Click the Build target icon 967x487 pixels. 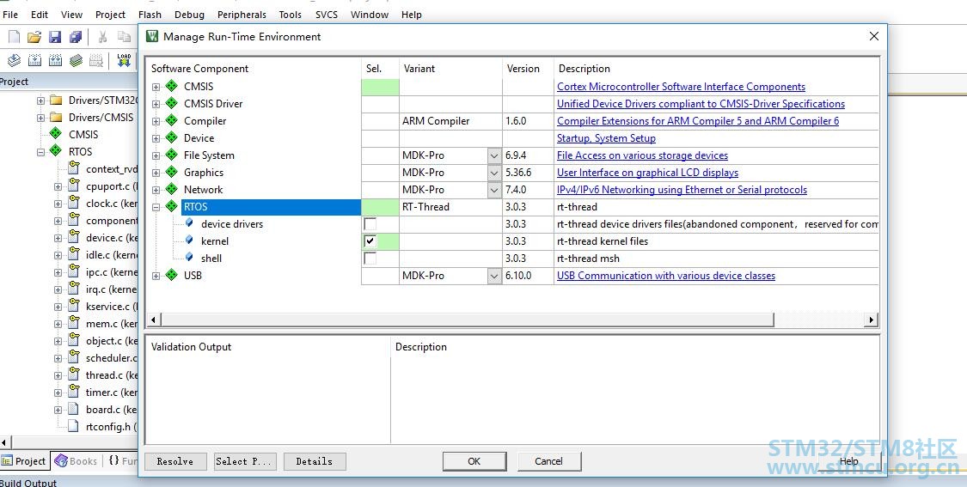(34, 60)
